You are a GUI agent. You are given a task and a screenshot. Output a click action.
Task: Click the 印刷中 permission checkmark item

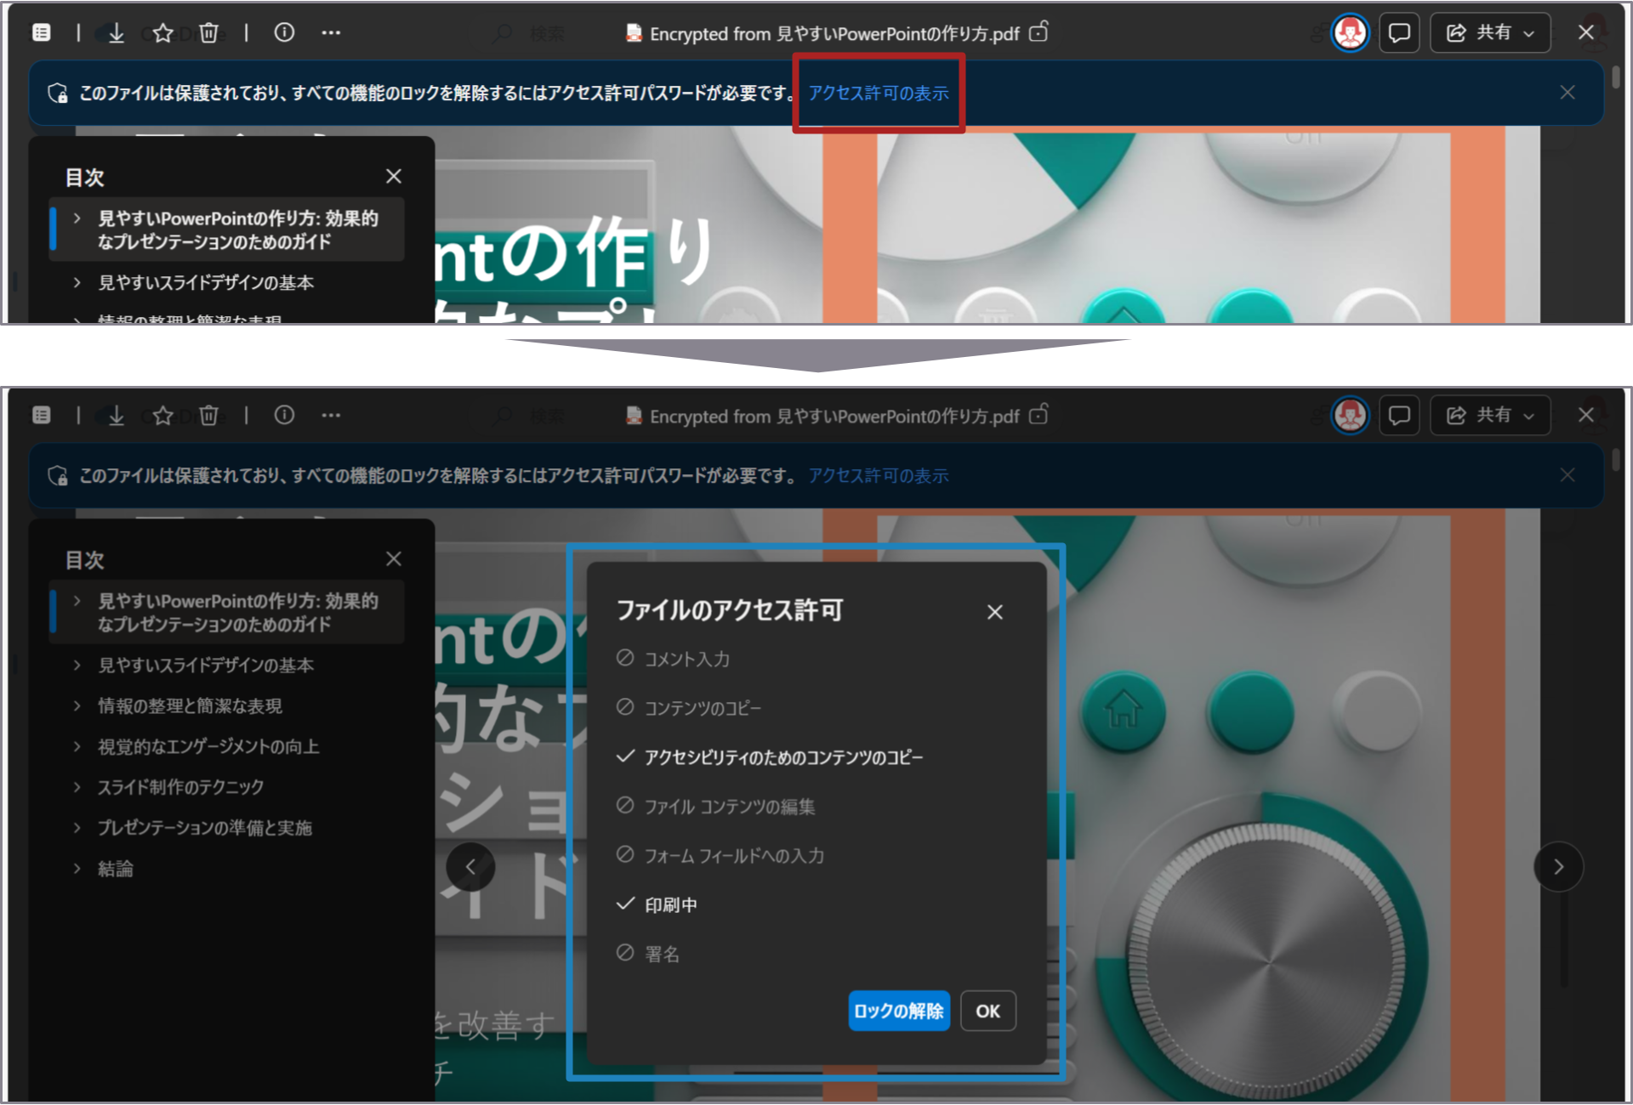pyautogui.click(x=670, y=905)
